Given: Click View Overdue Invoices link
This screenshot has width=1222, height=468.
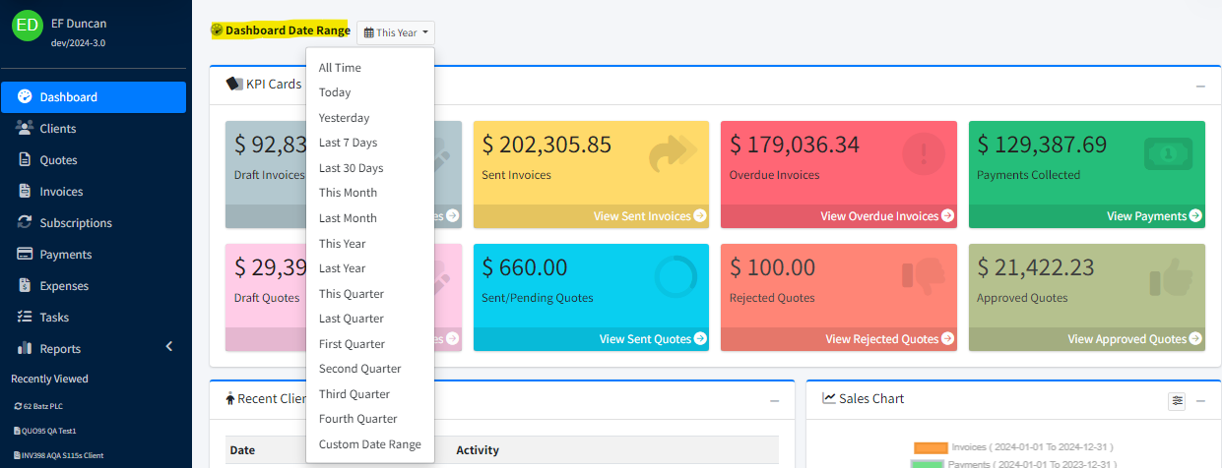Looking at the screenshot, I should [x=886, y=216].
